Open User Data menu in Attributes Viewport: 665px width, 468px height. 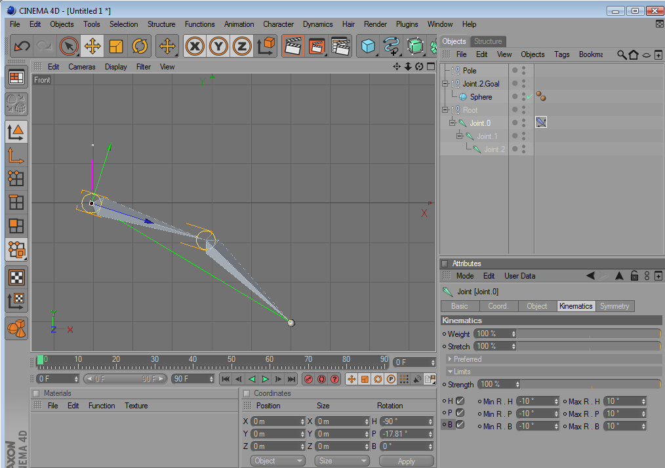tap(519, 276)
